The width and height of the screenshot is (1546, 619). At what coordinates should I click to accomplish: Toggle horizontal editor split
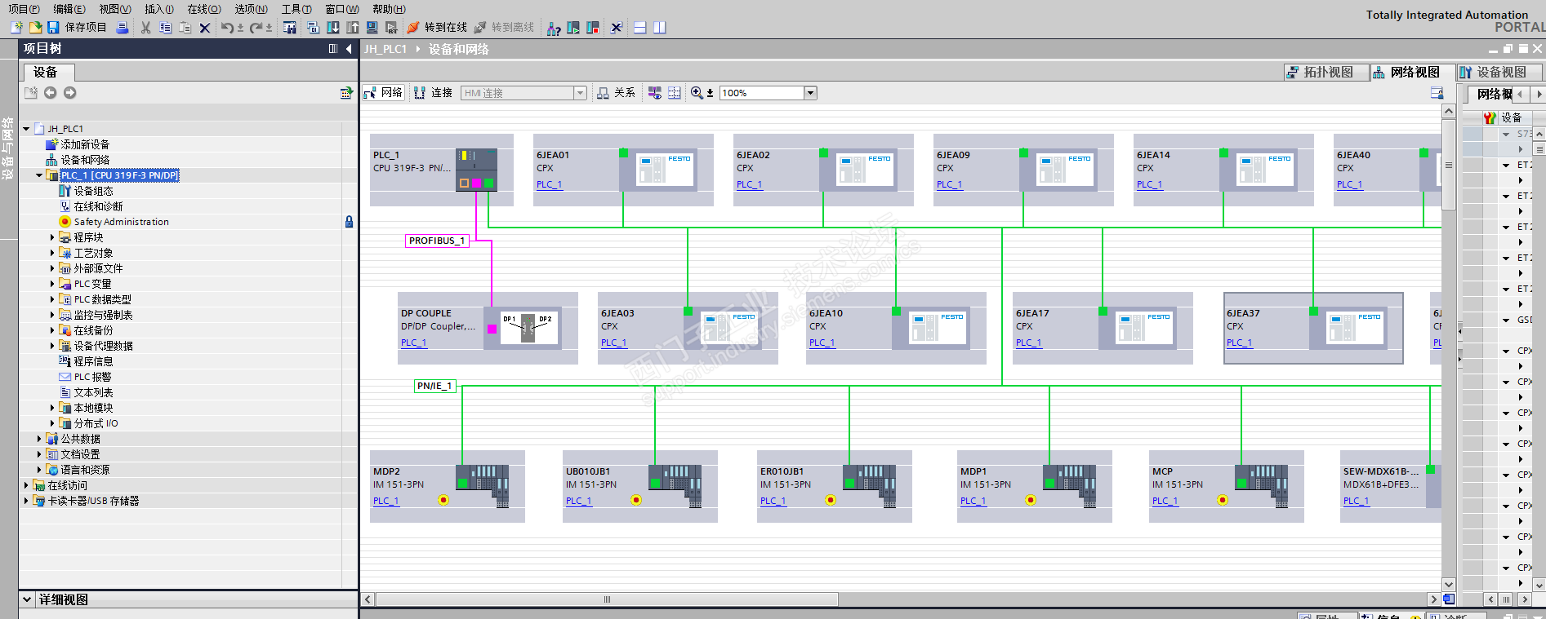[640, 28]
